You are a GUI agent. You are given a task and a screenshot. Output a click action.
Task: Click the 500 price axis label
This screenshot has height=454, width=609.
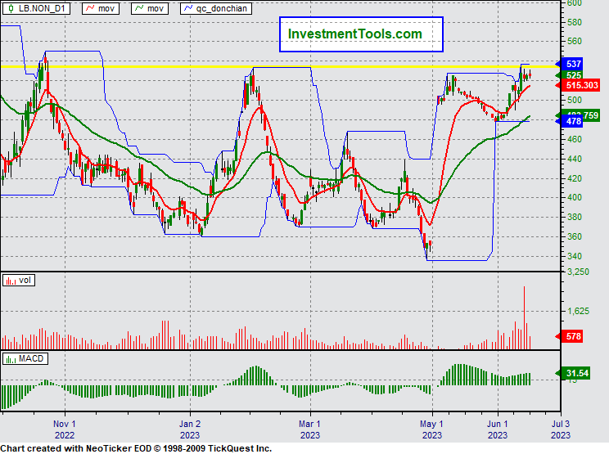click(574, 100)
